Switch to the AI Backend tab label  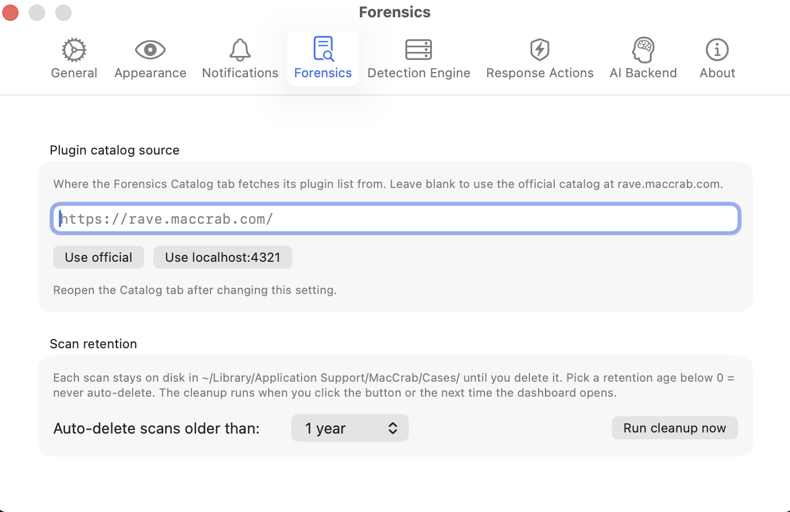coord(643,73)
